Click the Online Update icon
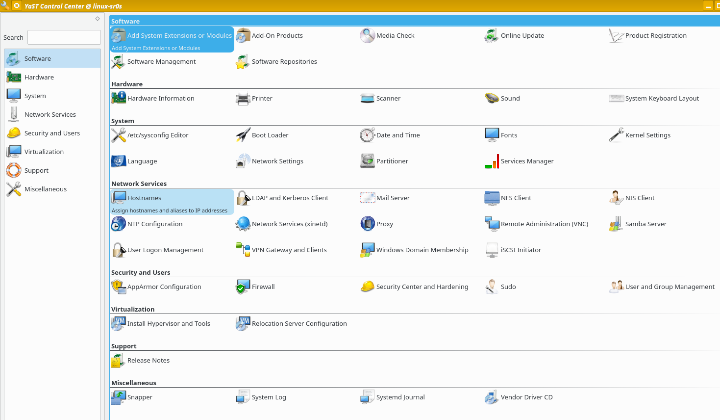The height and width of the screenshot is (420, 720). [492, 36]
